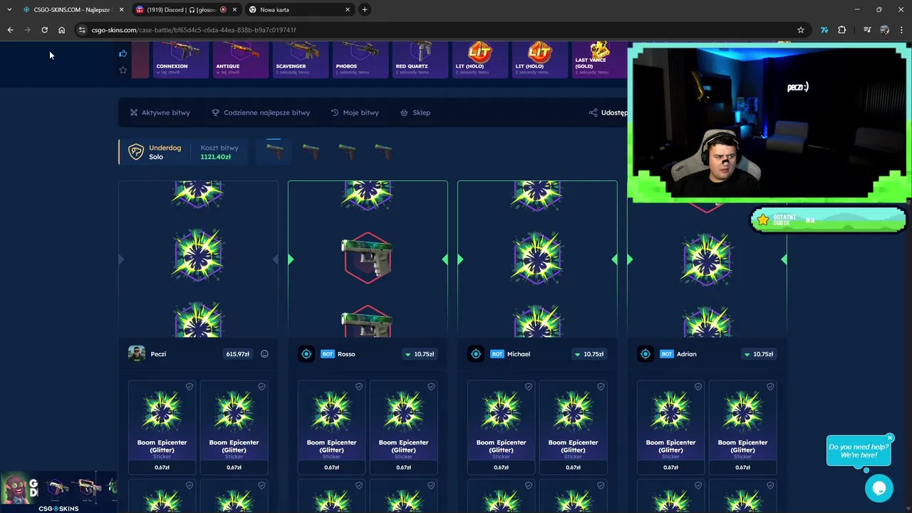912x513 pixels.
Task: Switch to the Nowa karta tab
Action: [x=299, y=9]
